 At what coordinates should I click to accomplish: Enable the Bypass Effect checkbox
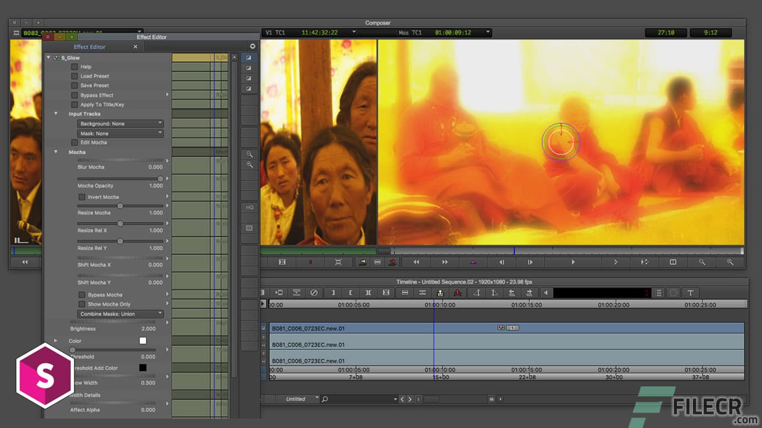point(74,95)
